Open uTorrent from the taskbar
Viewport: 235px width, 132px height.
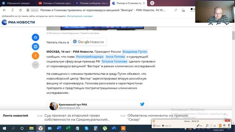pyautogui.click(x=105, y=128)
